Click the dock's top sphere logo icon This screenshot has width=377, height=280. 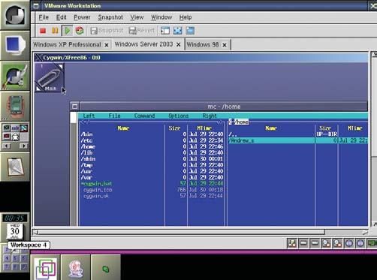(15, 15)
